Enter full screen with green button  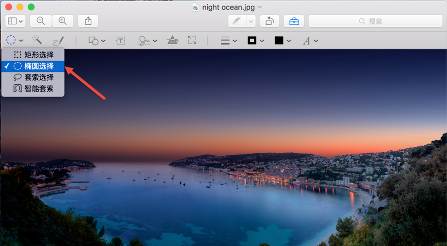tap(31, 7)
